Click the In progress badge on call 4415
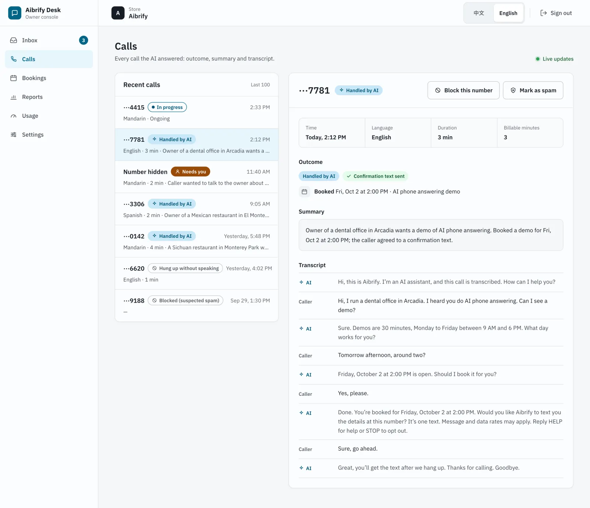Image resolution: width=590 pixels, height=508 pixels. pyautogui.click(x=167, y=107)
